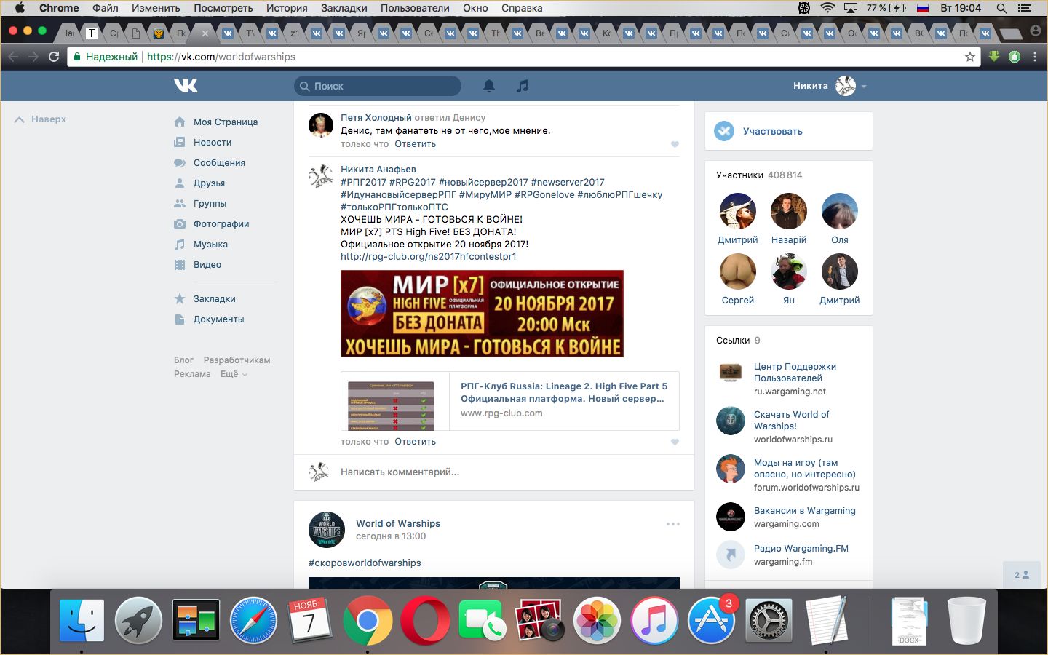The width and height of the screenshot is (1048, 655).
Task: Click the Закладки star icon
Action: tap(180, 298)
